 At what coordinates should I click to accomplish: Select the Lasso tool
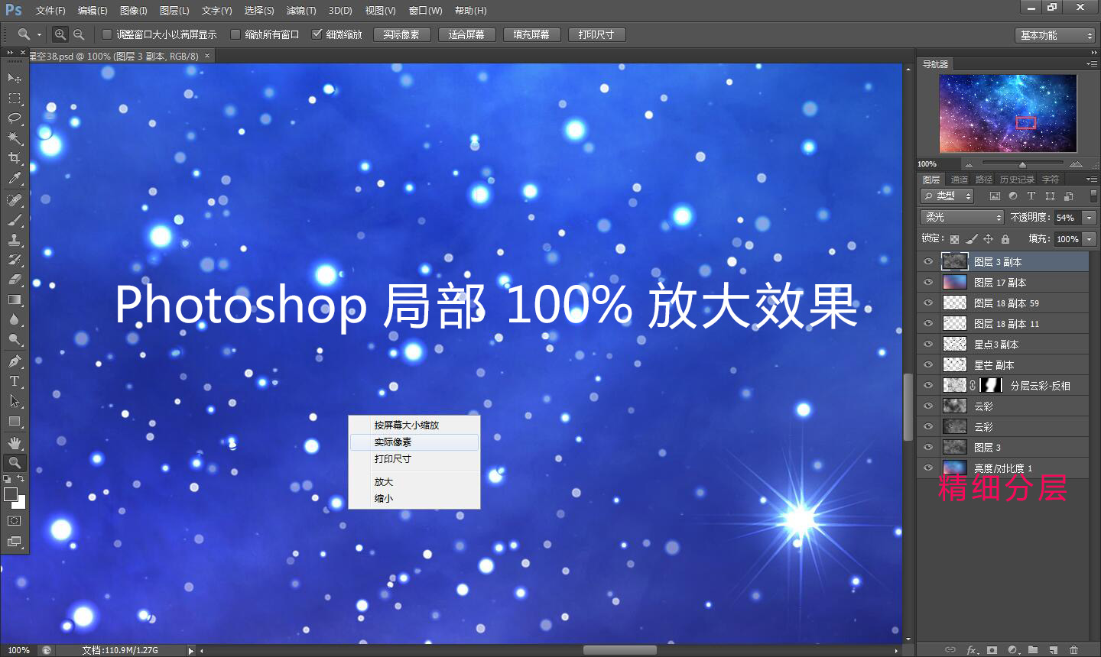[15, 118]
